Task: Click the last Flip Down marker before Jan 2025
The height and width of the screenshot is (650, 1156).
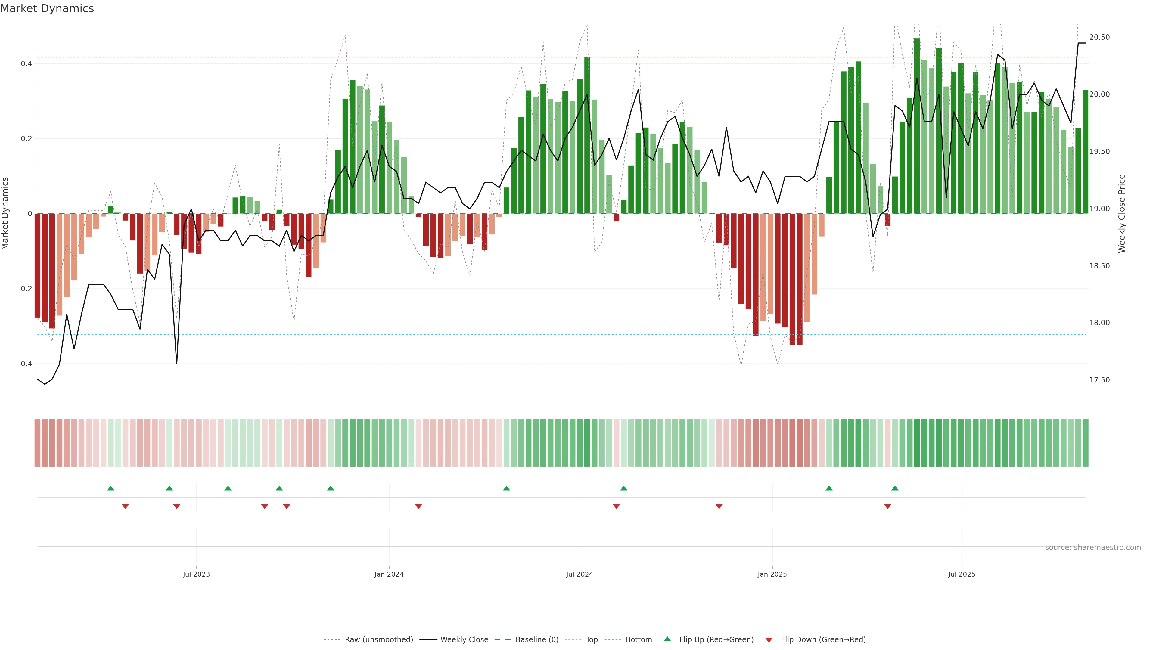Action: (719, 506)
